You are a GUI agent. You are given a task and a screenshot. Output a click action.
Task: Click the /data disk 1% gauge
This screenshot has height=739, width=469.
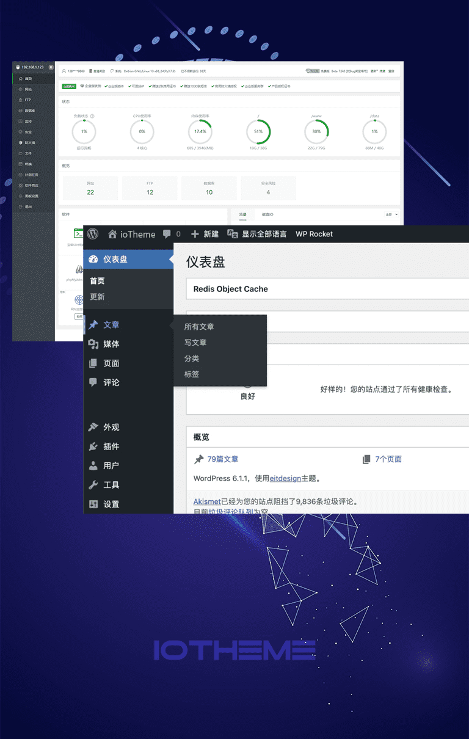click(374, 132)
